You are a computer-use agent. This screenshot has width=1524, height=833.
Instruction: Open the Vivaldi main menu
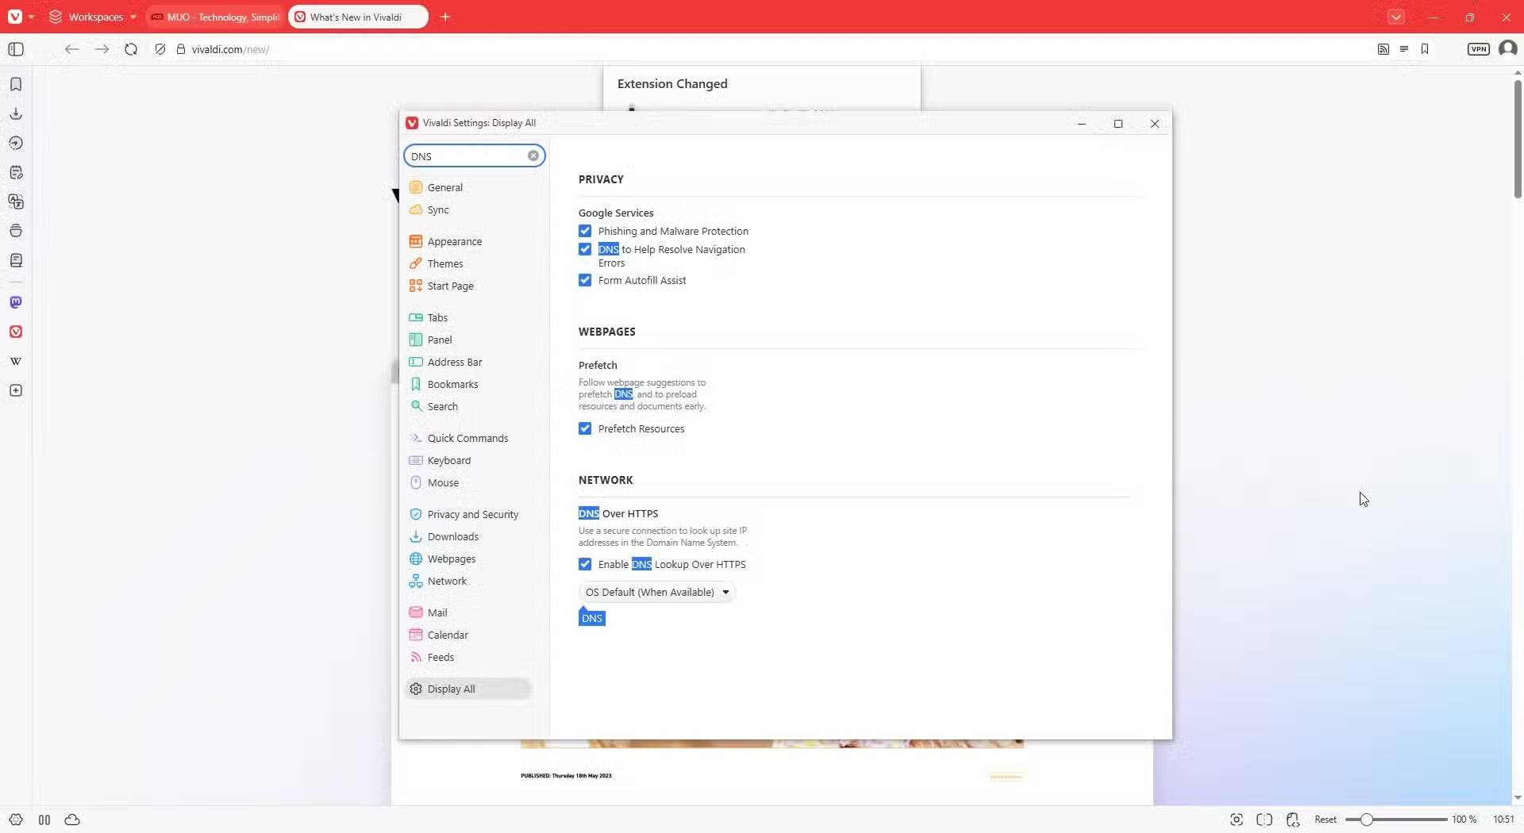(x=15, y=17)
